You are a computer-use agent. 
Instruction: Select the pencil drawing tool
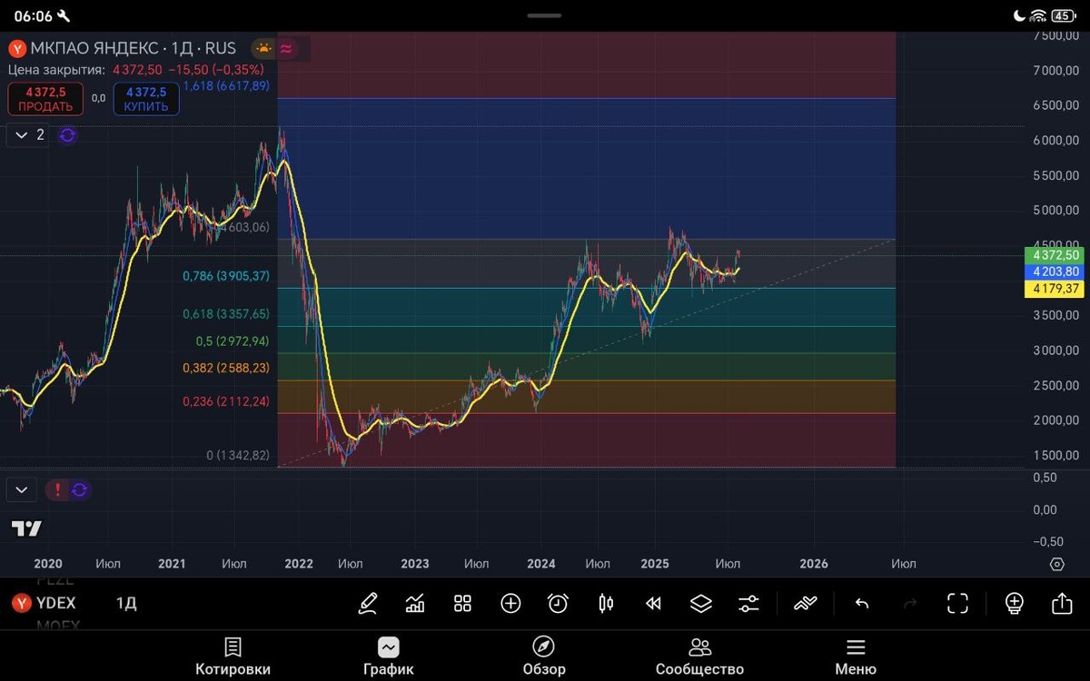pos(368,603)
